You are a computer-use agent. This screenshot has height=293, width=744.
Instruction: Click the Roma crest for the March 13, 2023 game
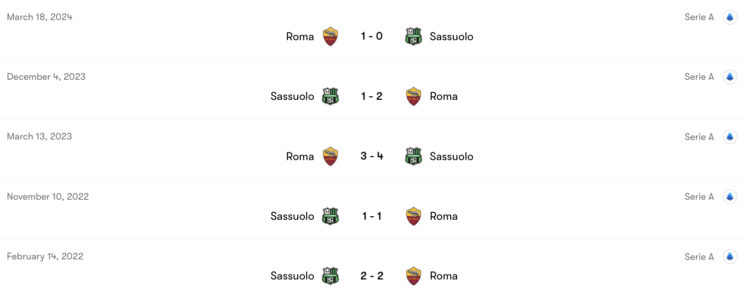[331, 156]
